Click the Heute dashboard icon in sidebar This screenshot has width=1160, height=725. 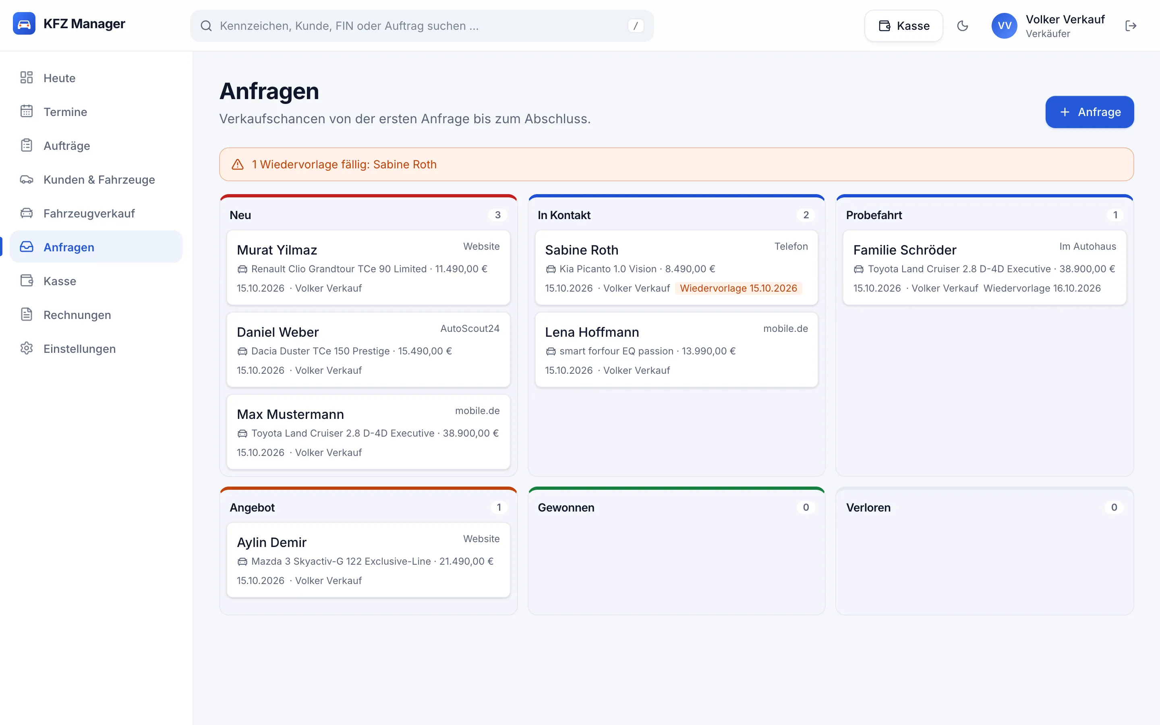(26, 78)
